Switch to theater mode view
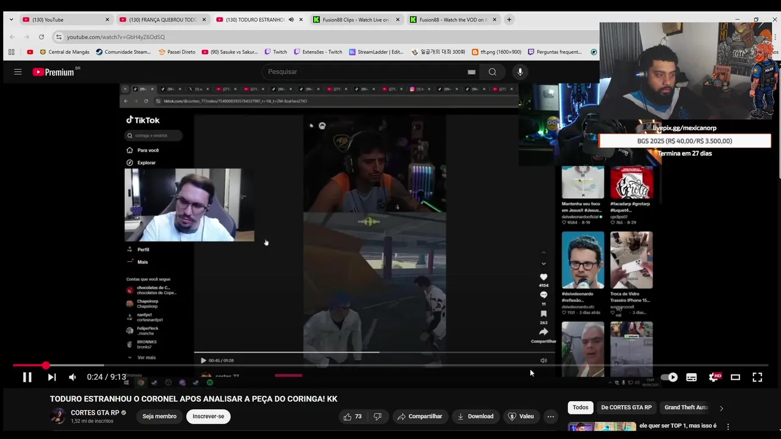 tap(735, 377)
